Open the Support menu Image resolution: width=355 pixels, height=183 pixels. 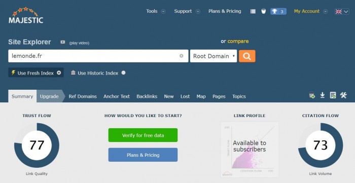[x=183, y=11]
